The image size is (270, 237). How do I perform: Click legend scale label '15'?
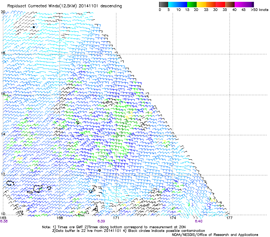(x=187, y=10)
